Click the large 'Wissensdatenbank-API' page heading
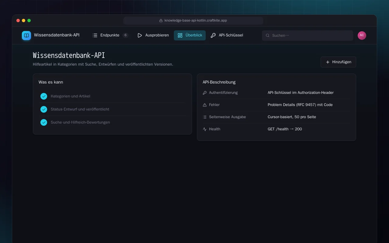 pos(69,55)
